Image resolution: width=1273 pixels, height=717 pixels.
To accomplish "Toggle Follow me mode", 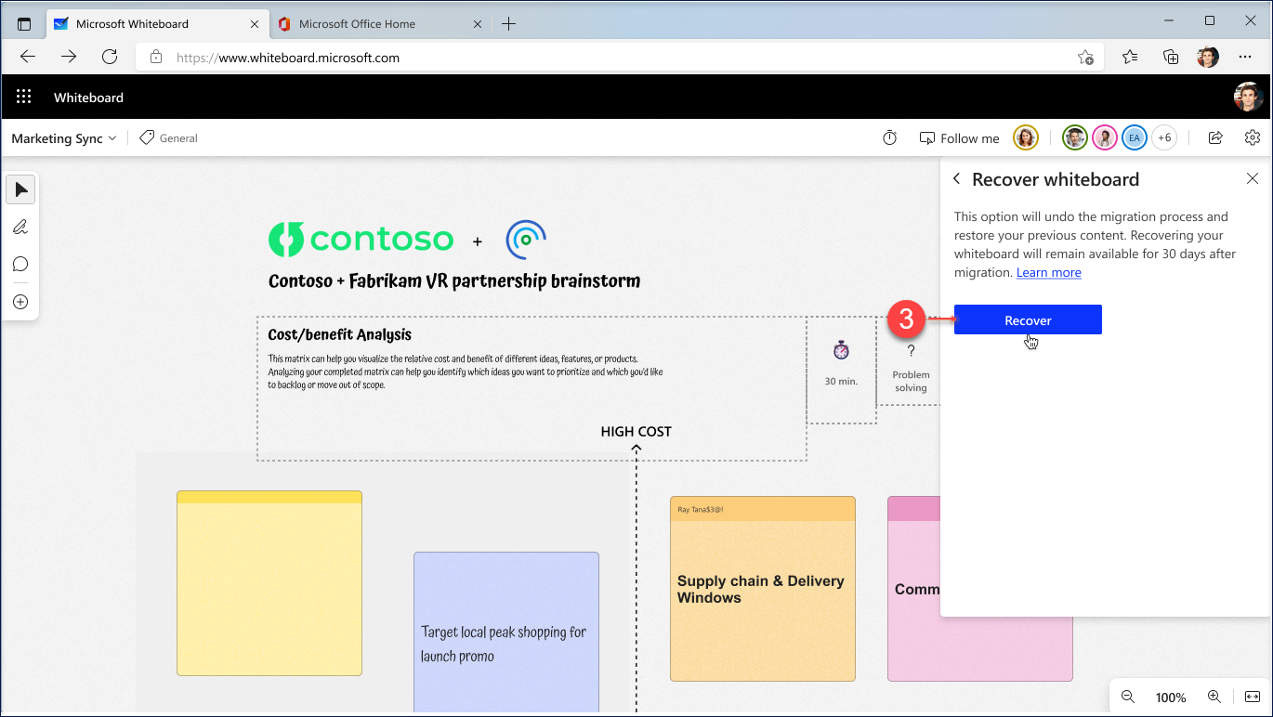I will point(959,138).
